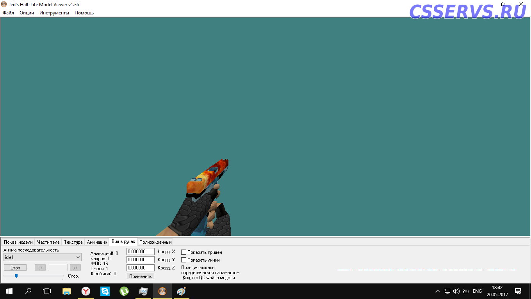Click the Кадров: 11 info text
Image resolution: width=531 pixels, height=299 pixels.
(x=102, y=259)
